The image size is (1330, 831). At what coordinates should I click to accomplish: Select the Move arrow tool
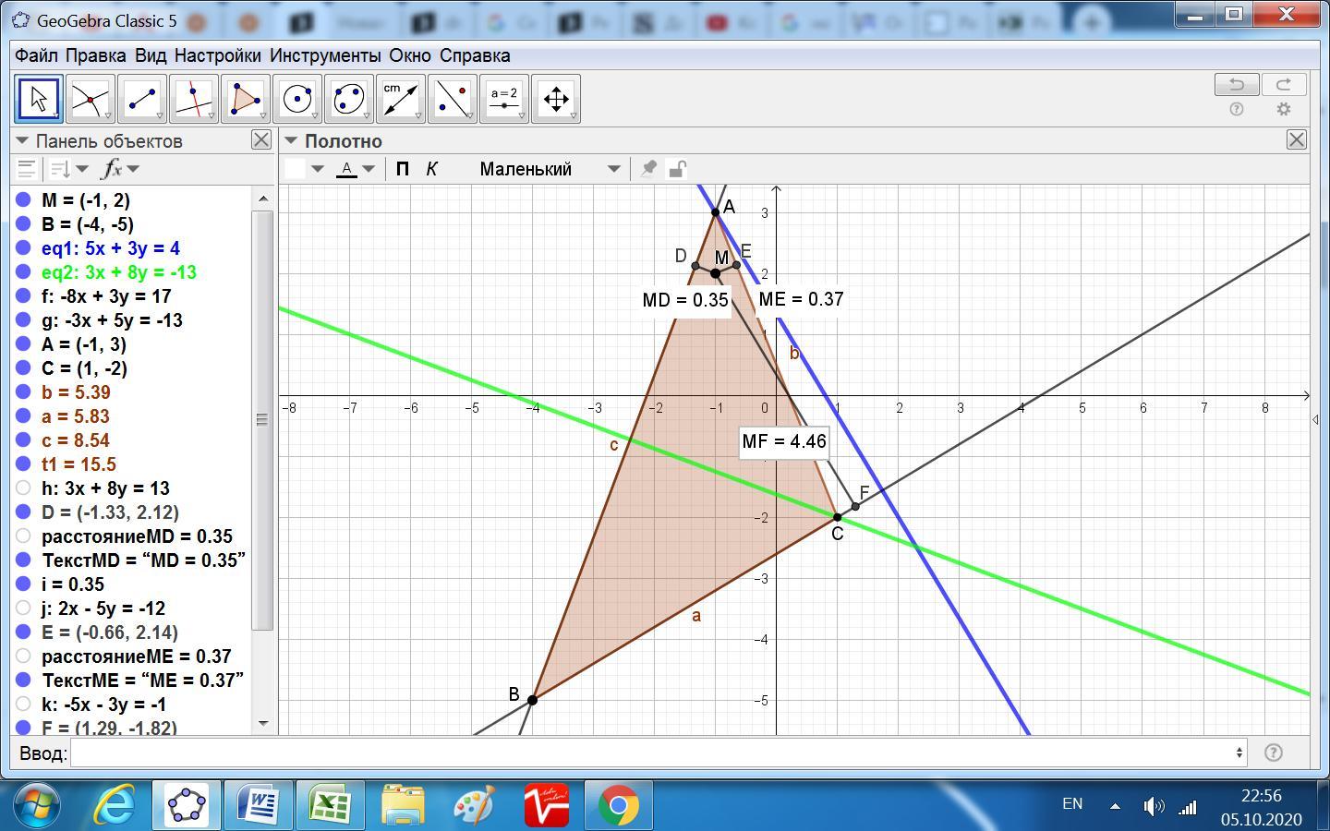pyautogui.click(x=38, y=99)
